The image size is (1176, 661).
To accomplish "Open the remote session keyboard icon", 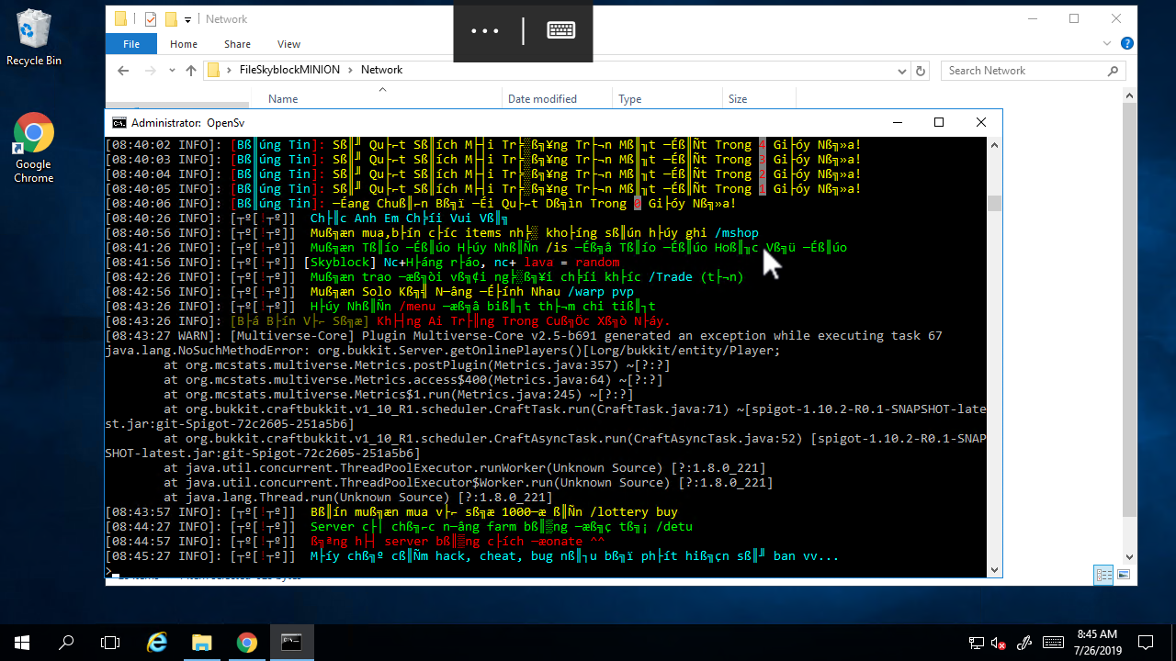I will 560,30.
